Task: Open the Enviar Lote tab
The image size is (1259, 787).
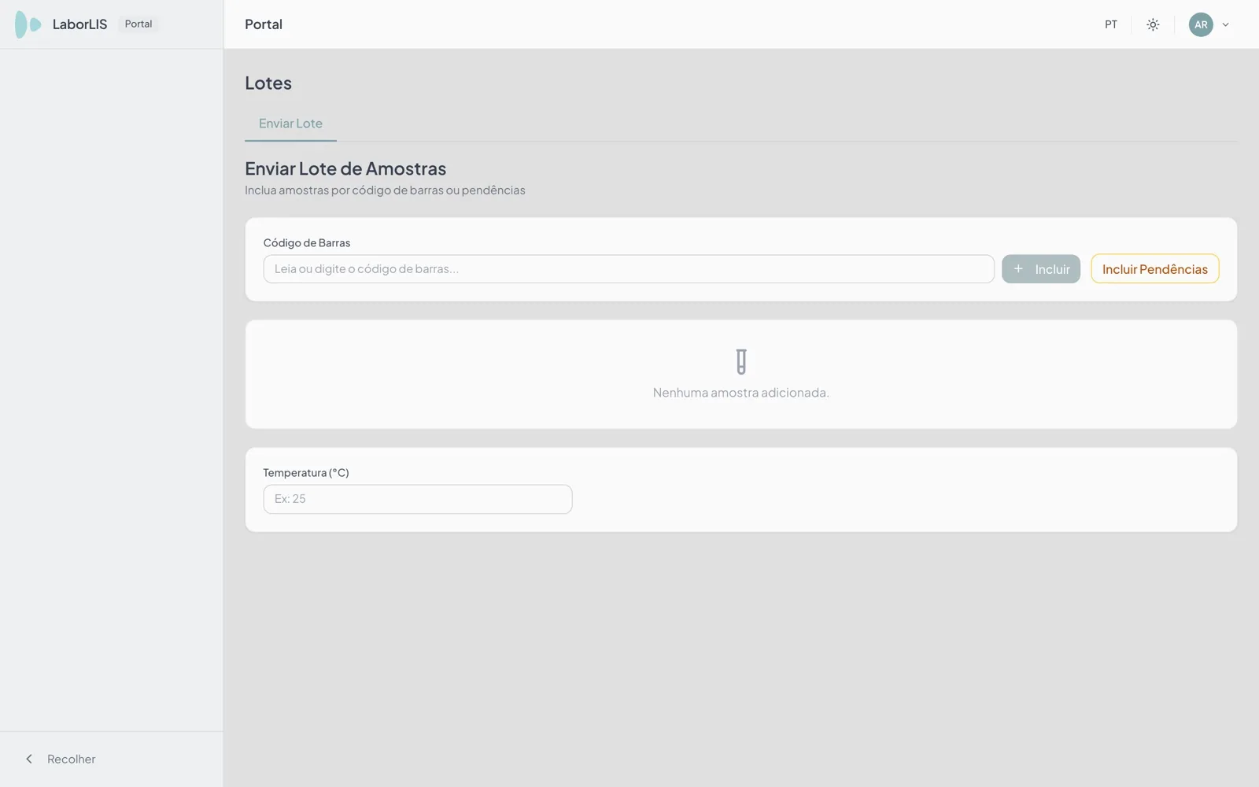Action: 290,124
